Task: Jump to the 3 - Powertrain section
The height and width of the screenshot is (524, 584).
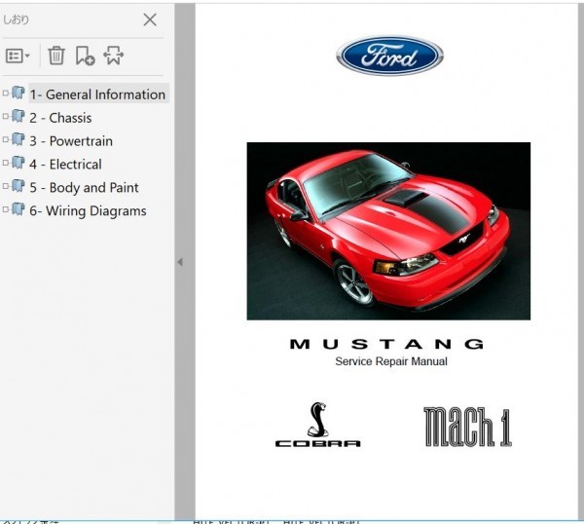Action: coord(71,141)
